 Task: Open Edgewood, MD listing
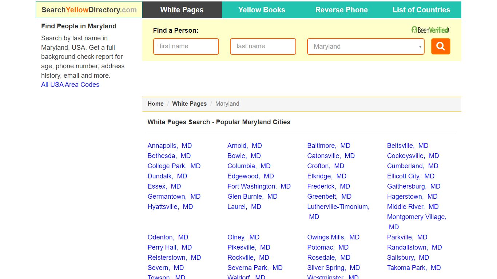(251, 176)
